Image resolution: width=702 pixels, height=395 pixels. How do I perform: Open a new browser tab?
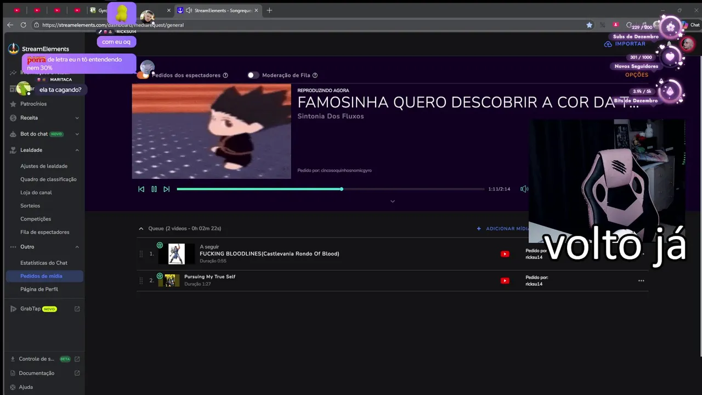(x=269, y=10)
